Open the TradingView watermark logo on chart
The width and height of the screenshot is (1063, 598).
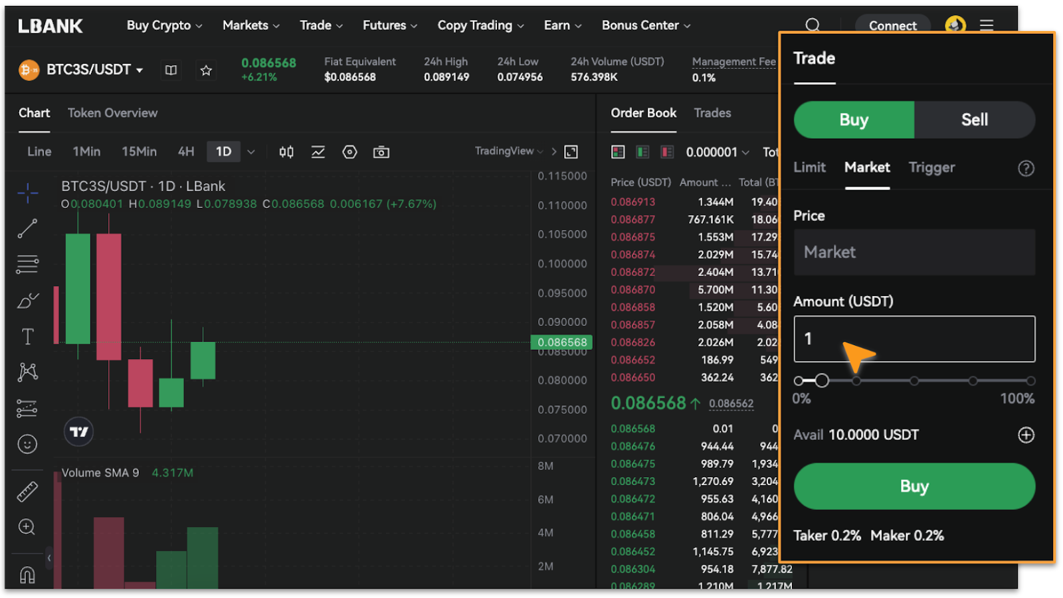[78, 431]
